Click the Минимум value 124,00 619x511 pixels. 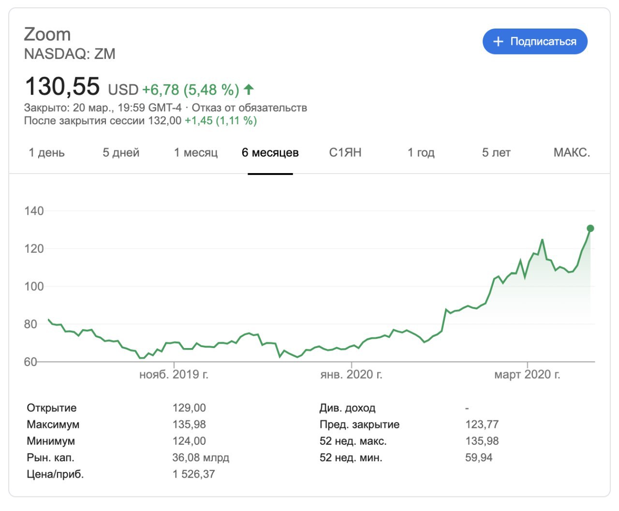point(189,441)
